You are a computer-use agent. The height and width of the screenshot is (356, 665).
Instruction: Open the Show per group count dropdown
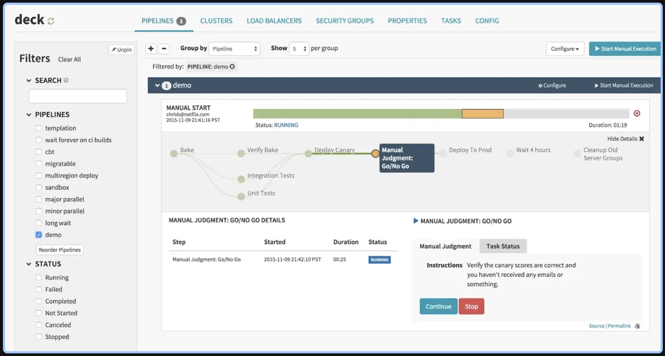point(299,49)
